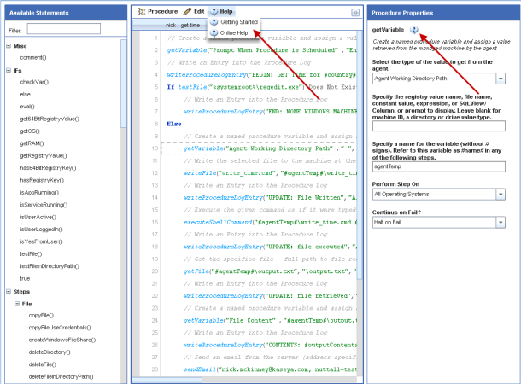
Task: Select the deleteDirectory() statement
Action: coord(50,352)
